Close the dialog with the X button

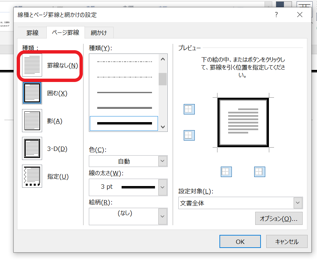point(300,15)
